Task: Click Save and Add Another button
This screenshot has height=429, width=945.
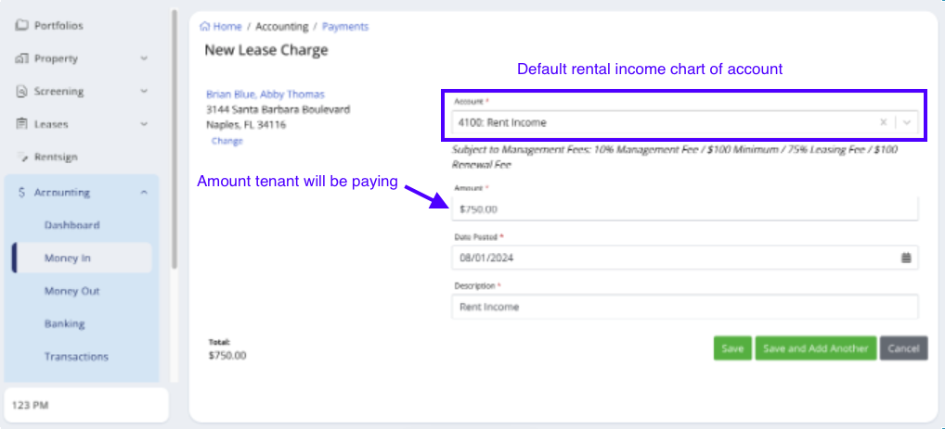Action: click(x=815, y=348)
